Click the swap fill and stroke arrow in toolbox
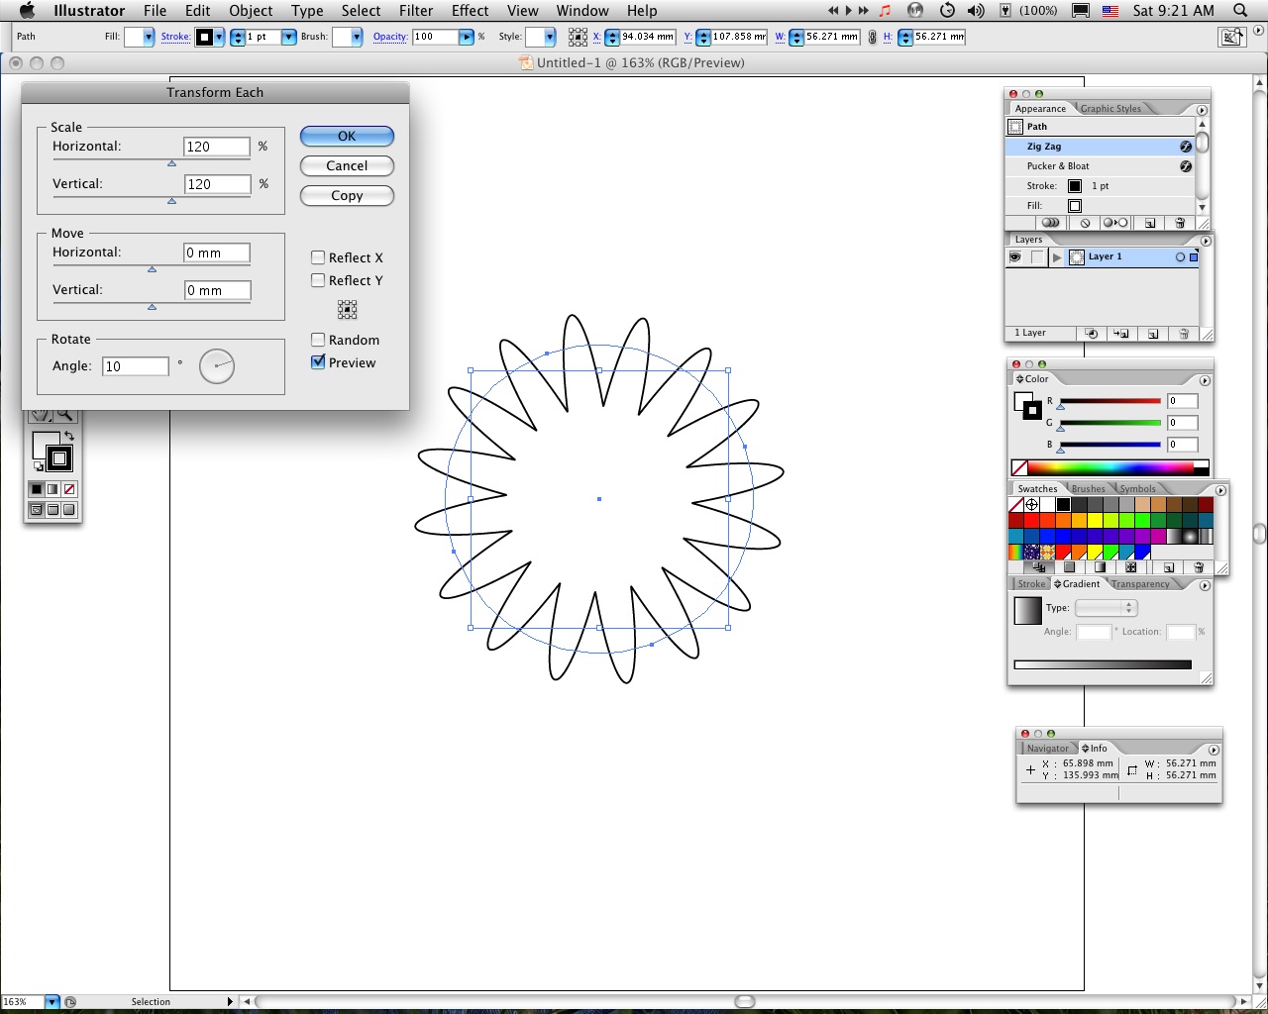Viewport: 1268px width, 1014px height. point(69,436)
